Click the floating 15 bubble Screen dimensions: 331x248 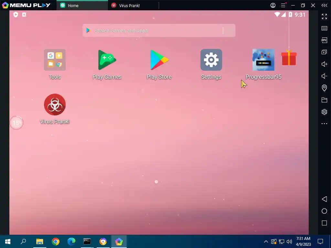click(16, 123)
